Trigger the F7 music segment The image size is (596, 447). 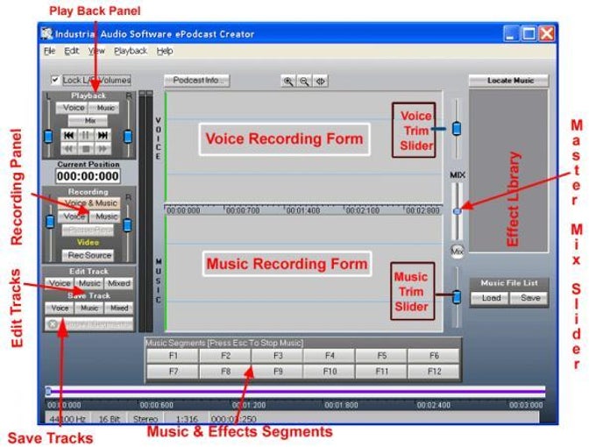pos(173,372)
